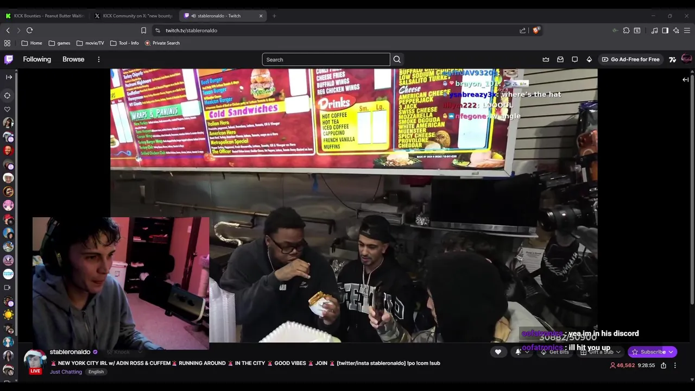Click the Twitch search input field
Viewport: 695px width, 391px height.
(326, 59)
